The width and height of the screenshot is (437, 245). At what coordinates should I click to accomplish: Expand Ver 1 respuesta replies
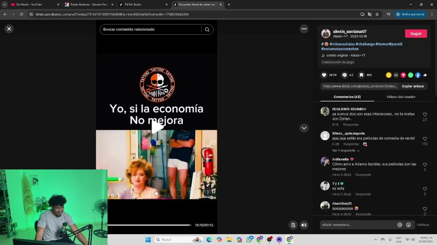[x=346, y=150]
